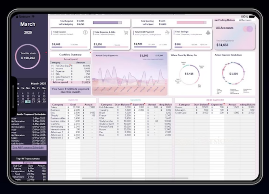Select day 27 in the March 2025 calendar
269x194 pixels.
(33, 102)
